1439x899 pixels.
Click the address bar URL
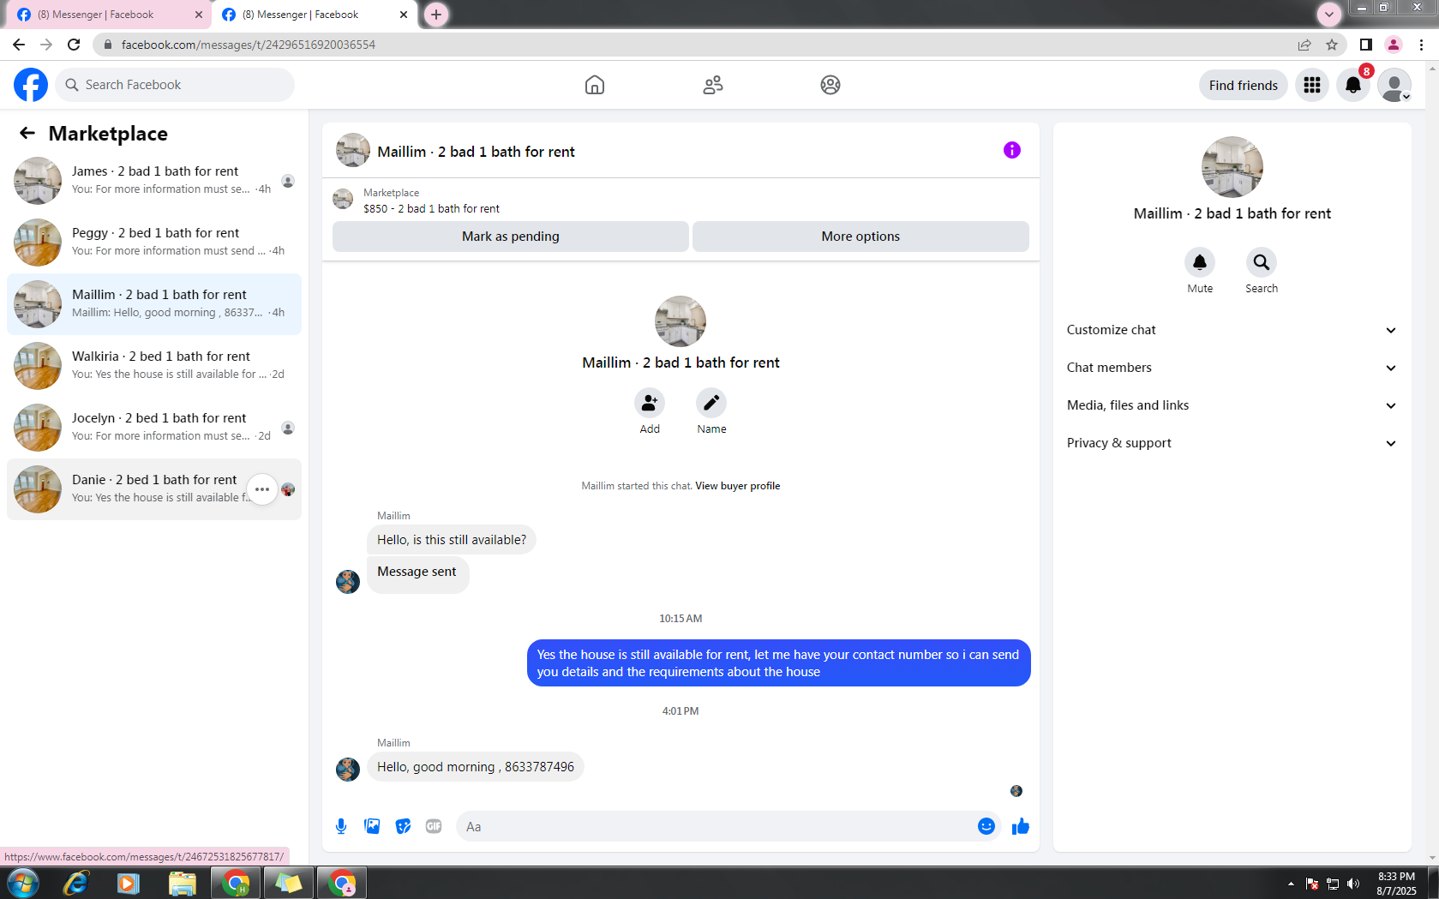click(249, 45)
